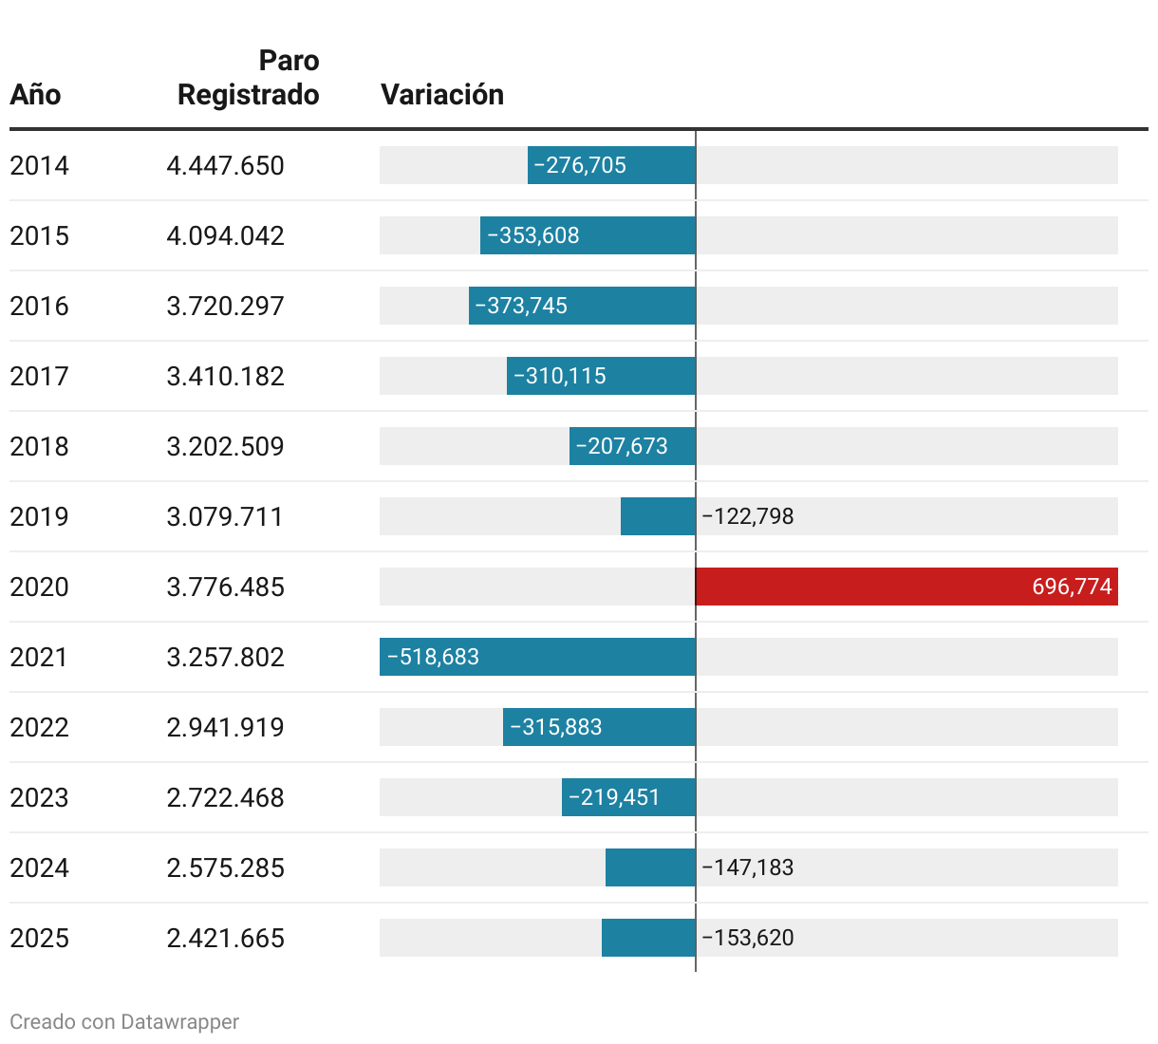Click the 4.447.650 paro registrado value
This screenshot has width=1158, height=1044.
click(x=226, y=166)
